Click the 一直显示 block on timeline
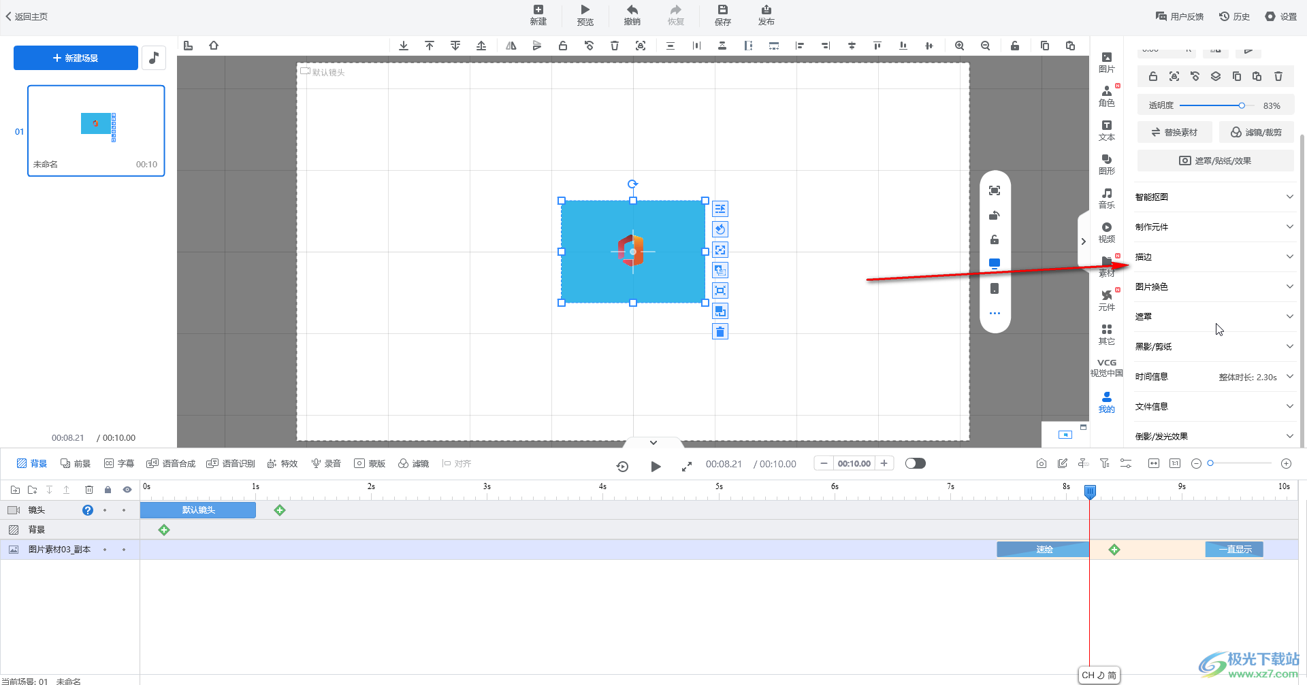The height and width of the screenshot is (685, 1307). pyautogui.click(x=1234, y=549)
